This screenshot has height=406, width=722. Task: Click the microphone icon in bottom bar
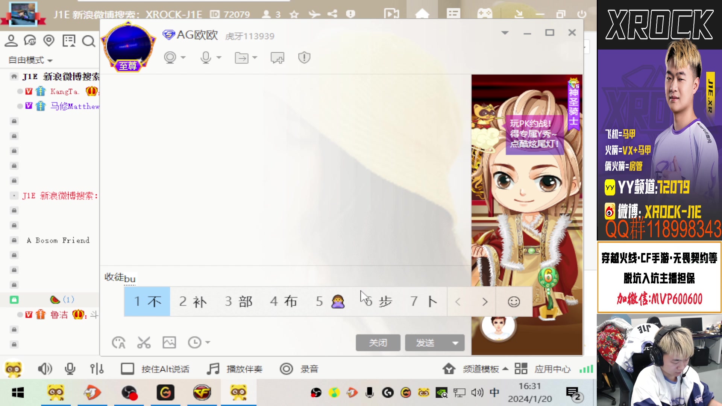(70, 369)
